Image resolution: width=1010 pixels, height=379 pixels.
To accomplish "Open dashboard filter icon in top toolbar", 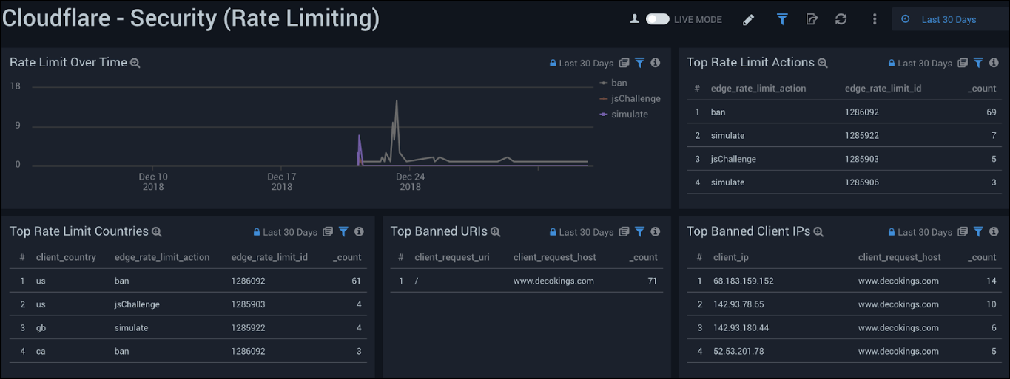I will pyautogui.click(x=782, y=19).
